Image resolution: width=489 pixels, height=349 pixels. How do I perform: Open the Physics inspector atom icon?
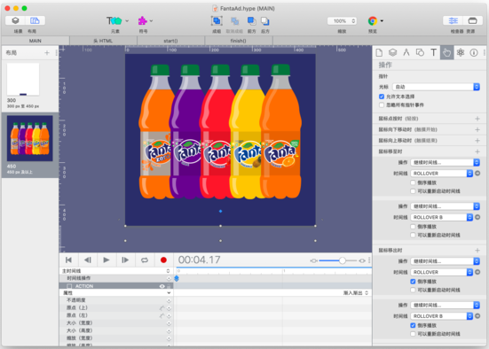tap(461, 52)
